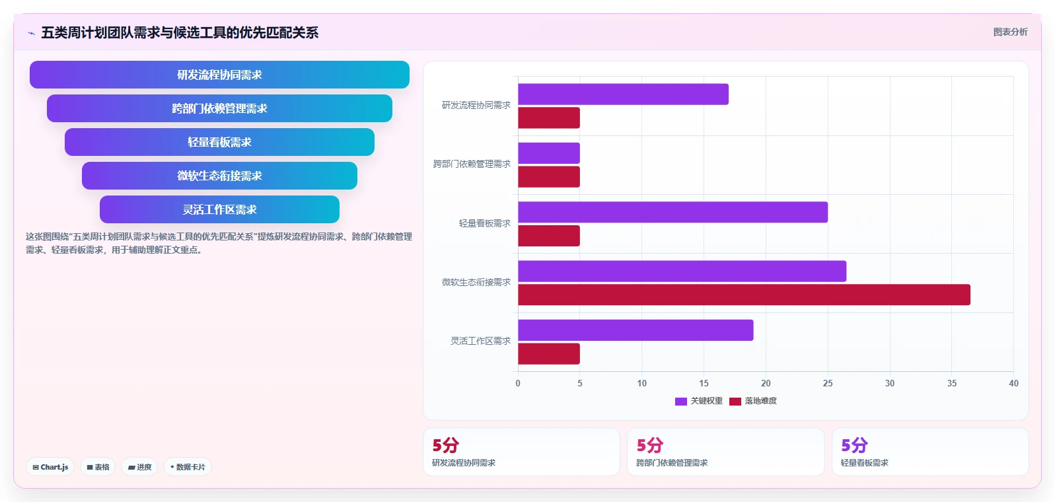Image resolution: width=1055 pixels, height=502 pixels.
Task: Click the 进度 tag chip
Action: (x=139, y=467)
